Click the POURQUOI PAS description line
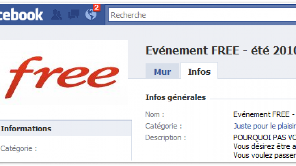 point(265,137)
